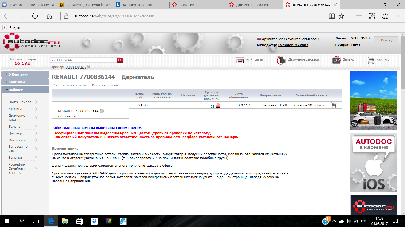
Task: Click the part number search field
Action: 83,60
